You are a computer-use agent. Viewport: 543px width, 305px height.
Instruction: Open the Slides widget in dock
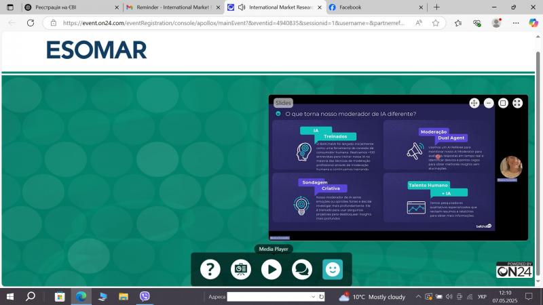(241, 269)
